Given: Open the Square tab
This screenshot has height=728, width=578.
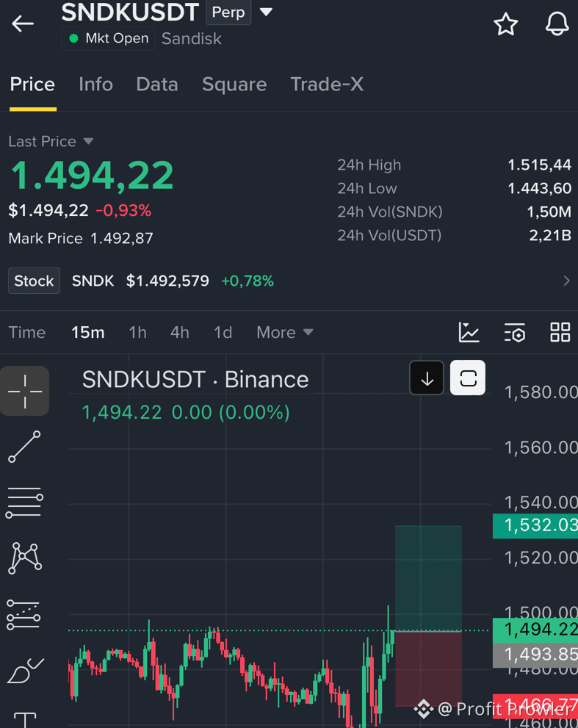Looking at the screenshot, I should pyautogui.click(x=234, y=84).
